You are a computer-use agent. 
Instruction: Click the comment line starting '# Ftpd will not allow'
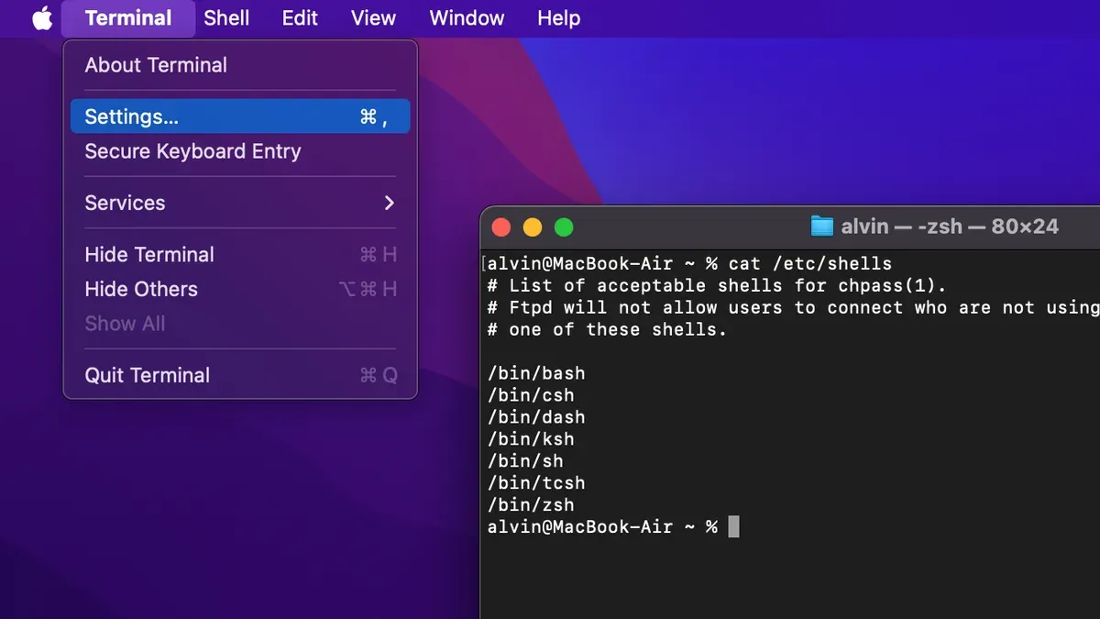793,308
